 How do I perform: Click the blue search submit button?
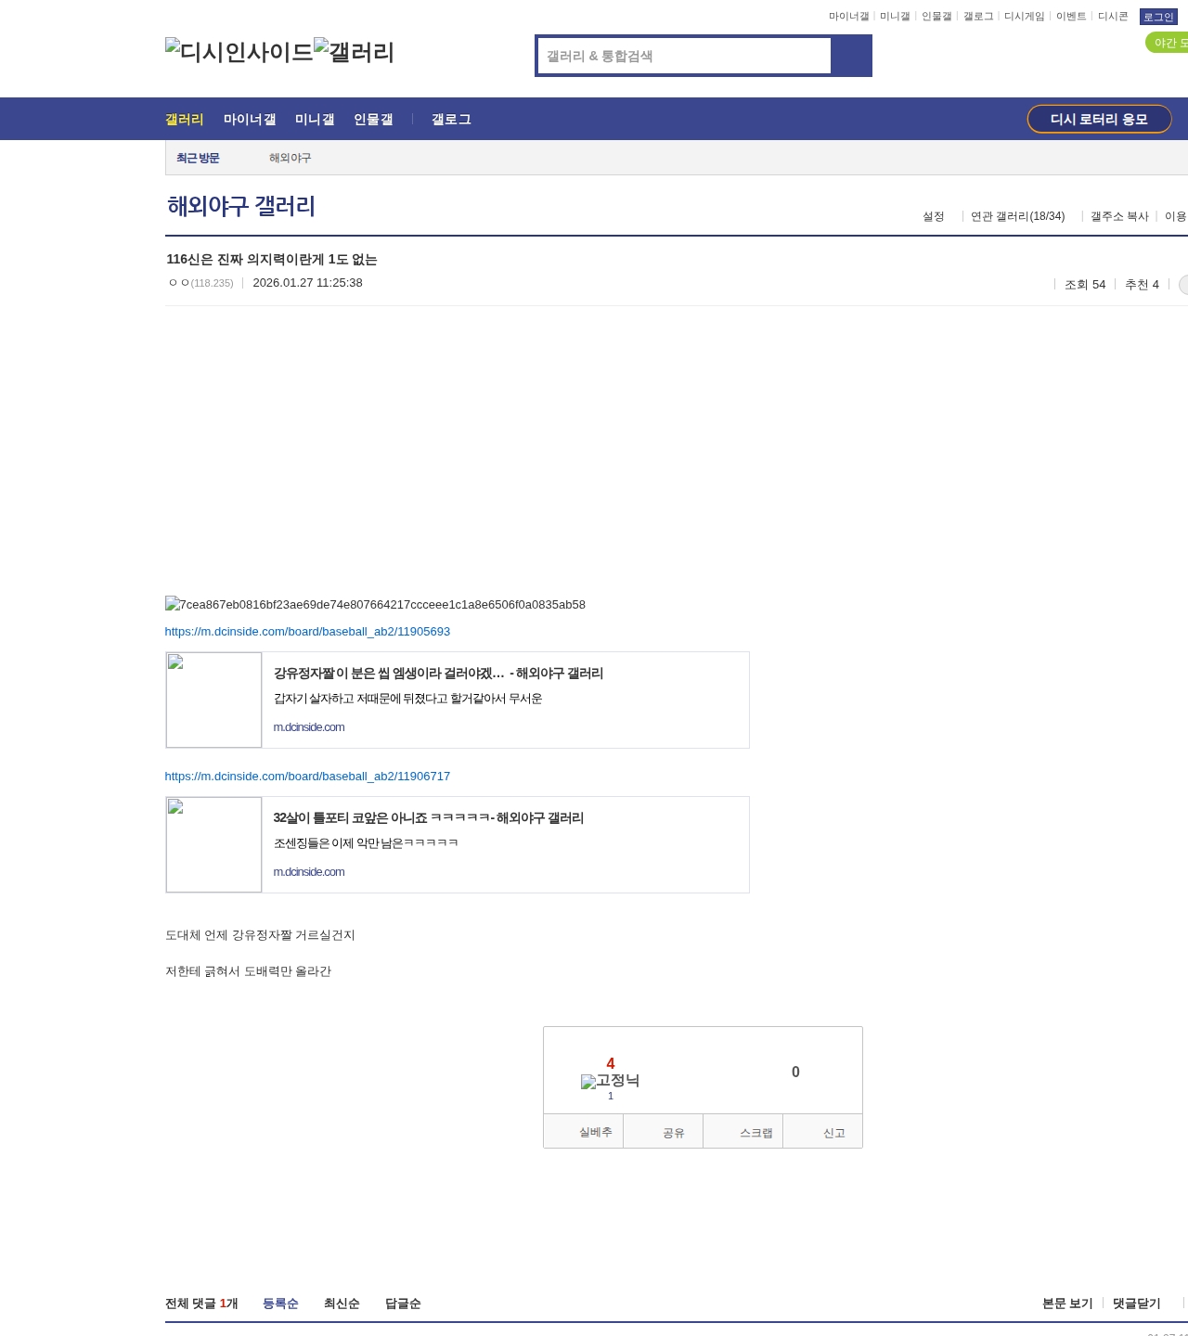(x=851, y=56)
